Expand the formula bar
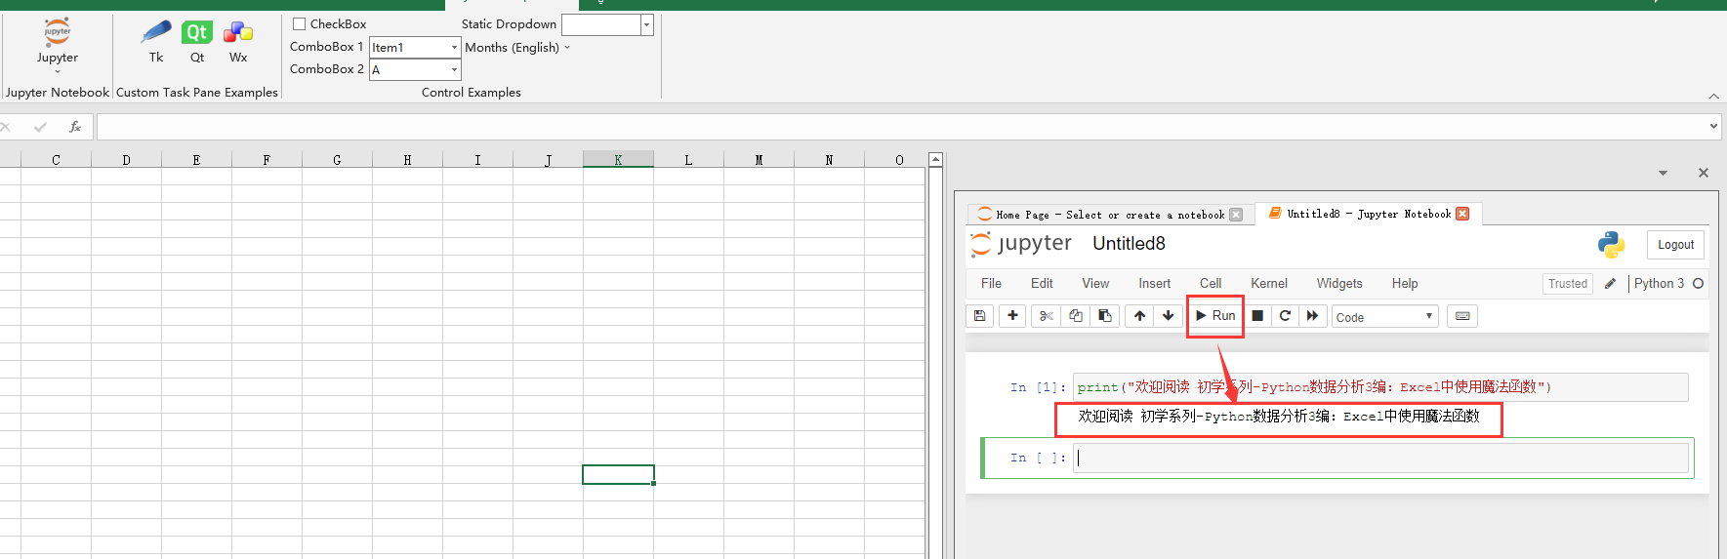 (x=1713, y=126)
